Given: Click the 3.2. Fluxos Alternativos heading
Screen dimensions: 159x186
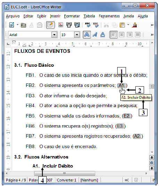Looking at the screenshot, I should (x=41, y=157).
